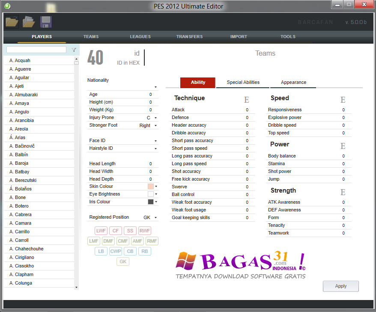Select player A. Cissokho in list
This screenshot has height=312, width=376.
[x=39, y=266]
